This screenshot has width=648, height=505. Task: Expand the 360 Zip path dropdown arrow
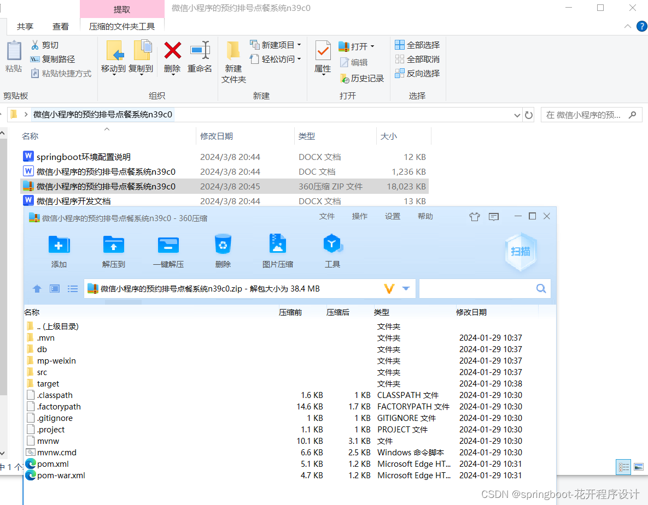[x=406, y=288]
